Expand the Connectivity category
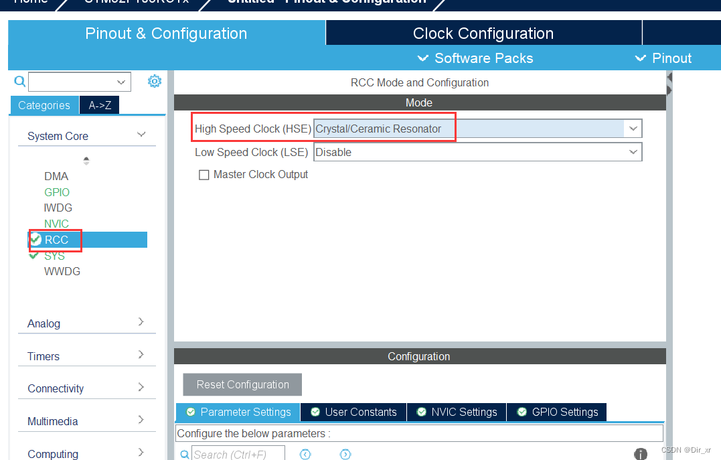Screen dimensions: 721x460 141,387
